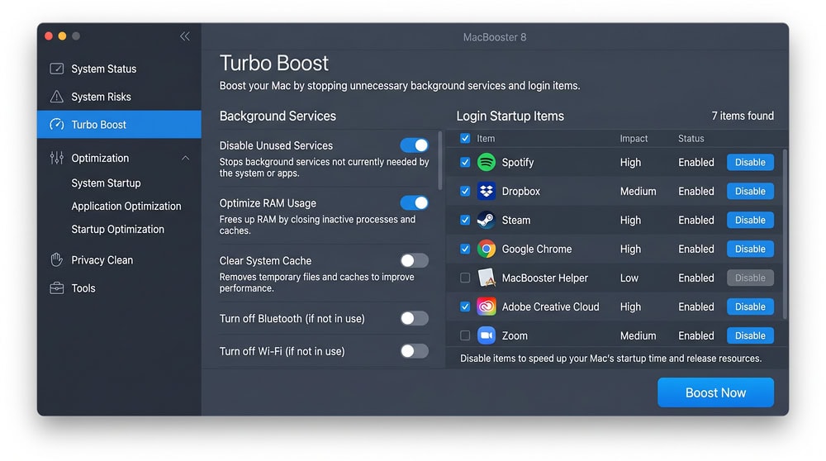This screenshot has height=461, width=826.
Task: Open System Startup submenu item
Action: 106,183
